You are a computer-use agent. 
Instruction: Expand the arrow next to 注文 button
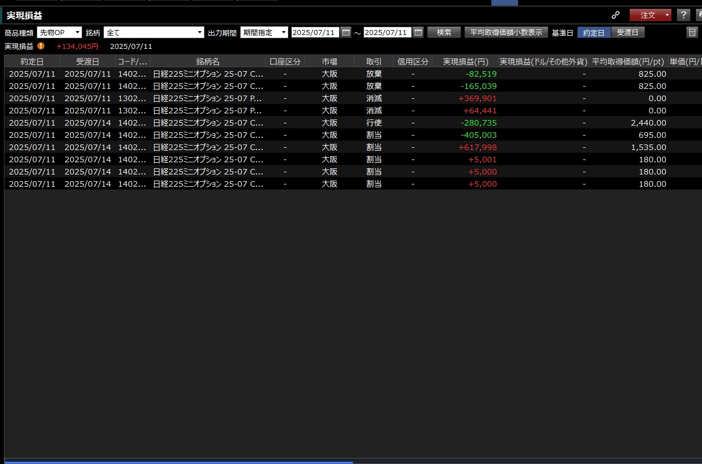tap(667, 15)
